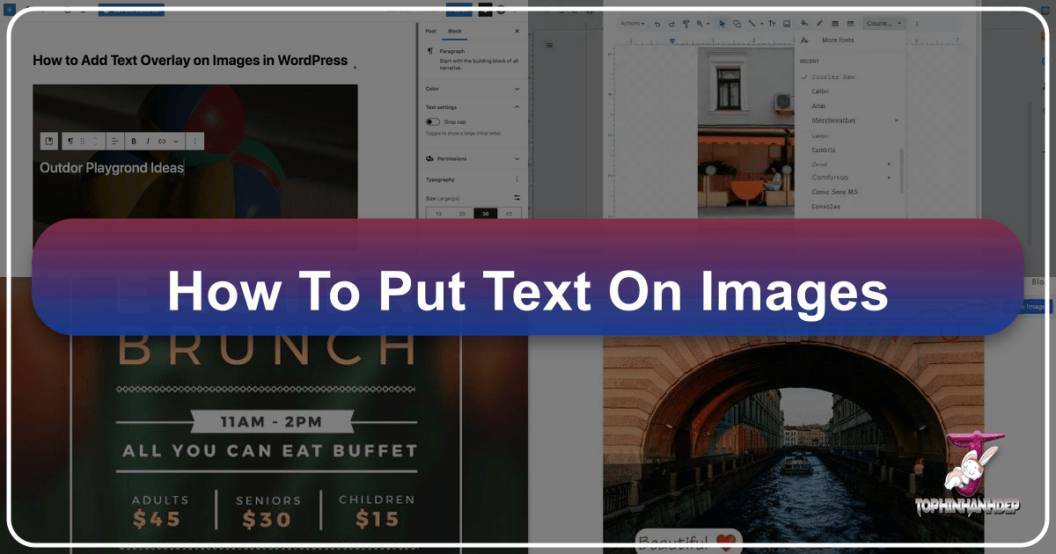Select the arrow pointer tool
Viewport: 1056px width, 554px height.
722,24
